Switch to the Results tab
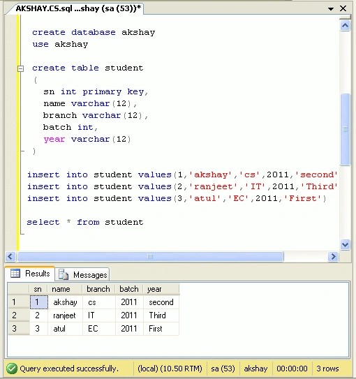This screenshot has width=356, height=379. tap(30, 274)
